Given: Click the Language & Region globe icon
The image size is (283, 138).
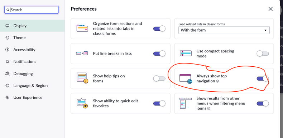Looking at the screenshot, I should [x=8, y=86].
